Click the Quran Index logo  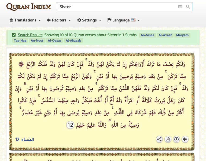click(x=29, y=7)
